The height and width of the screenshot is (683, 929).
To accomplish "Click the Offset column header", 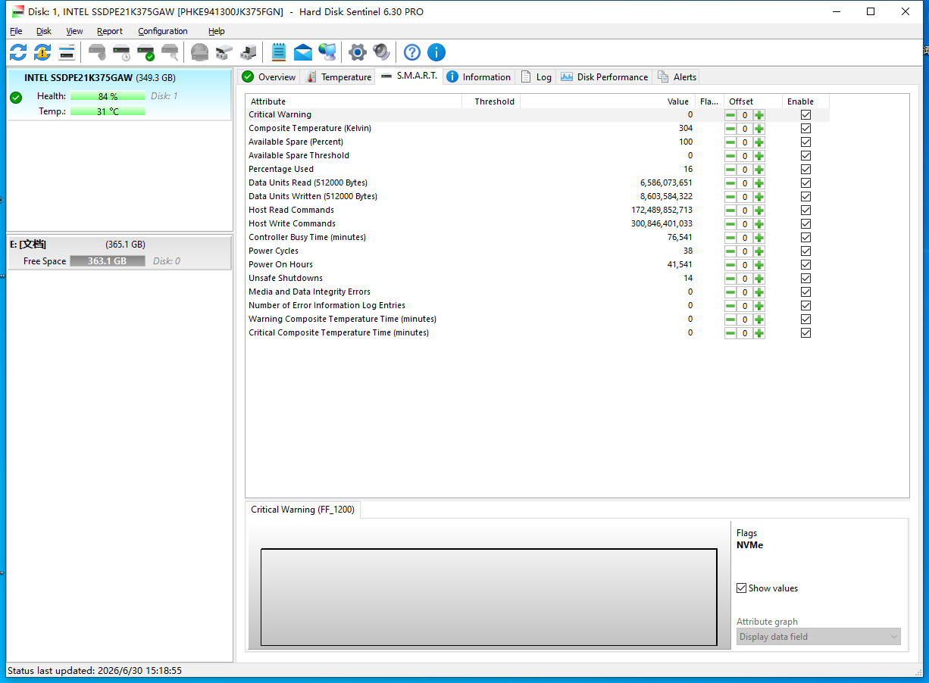I will [x=752, y=101].
